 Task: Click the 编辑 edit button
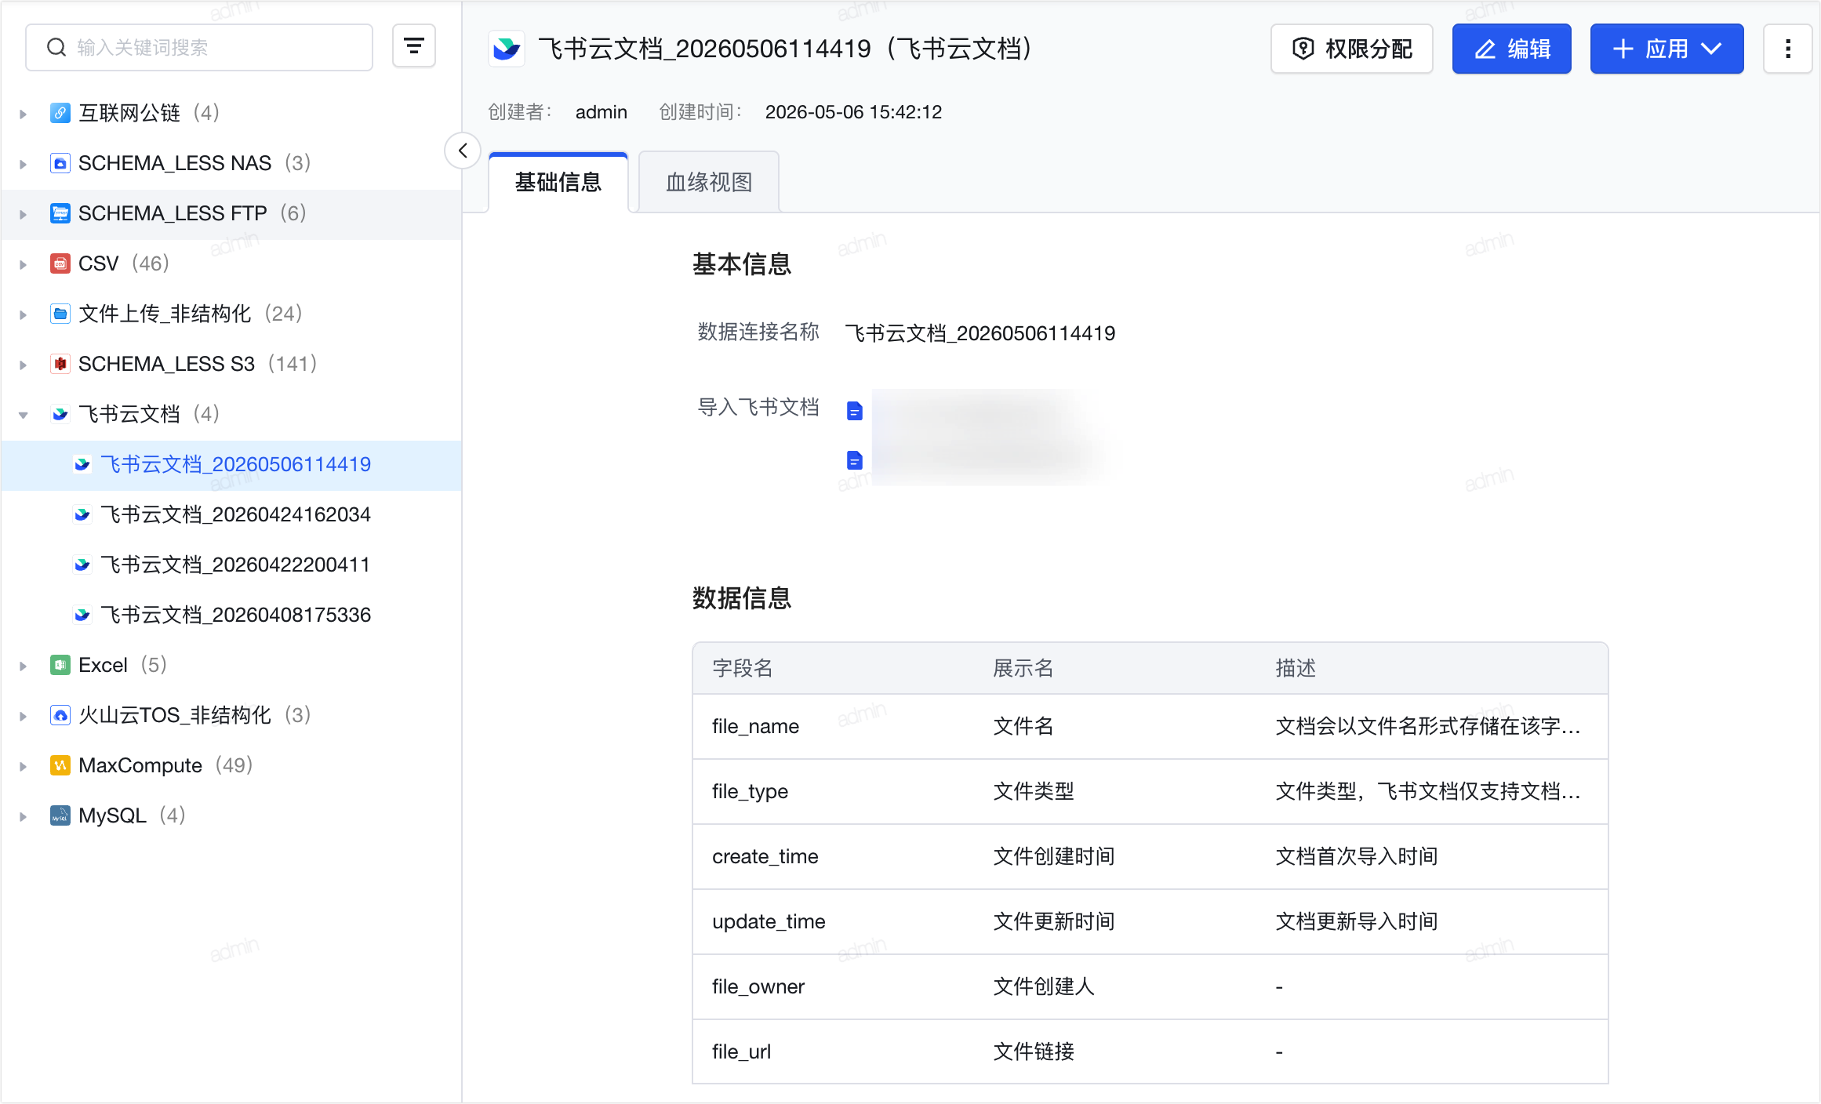[1512, 49]
